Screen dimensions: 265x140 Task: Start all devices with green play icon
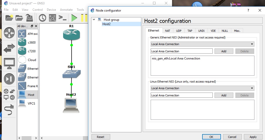click(74, 18)
